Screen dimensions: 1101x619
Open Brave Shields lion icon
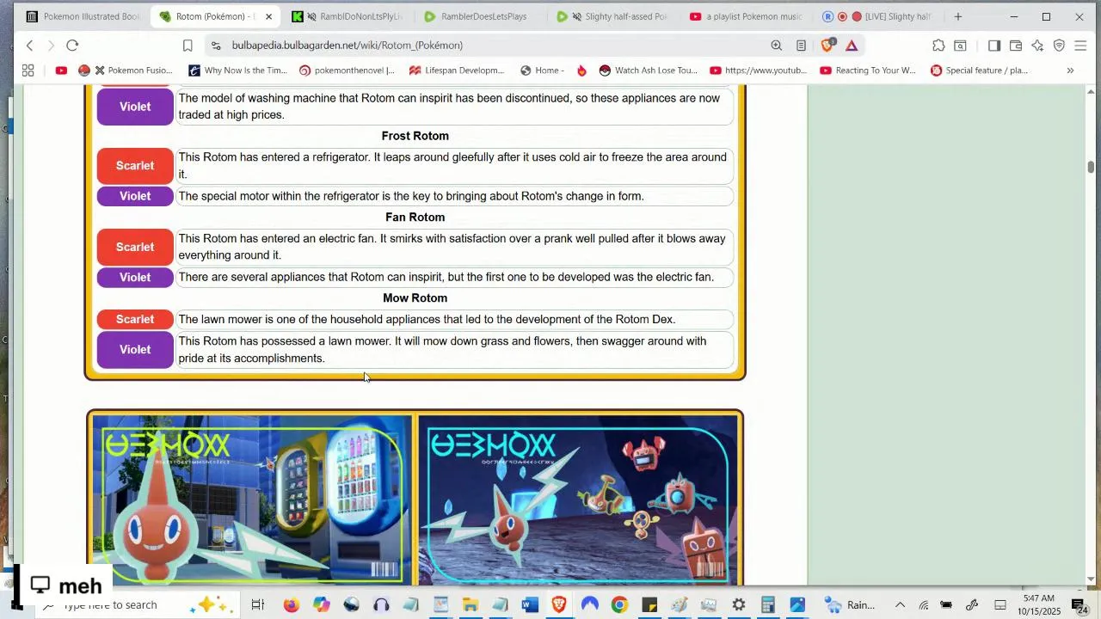[827, 46]
